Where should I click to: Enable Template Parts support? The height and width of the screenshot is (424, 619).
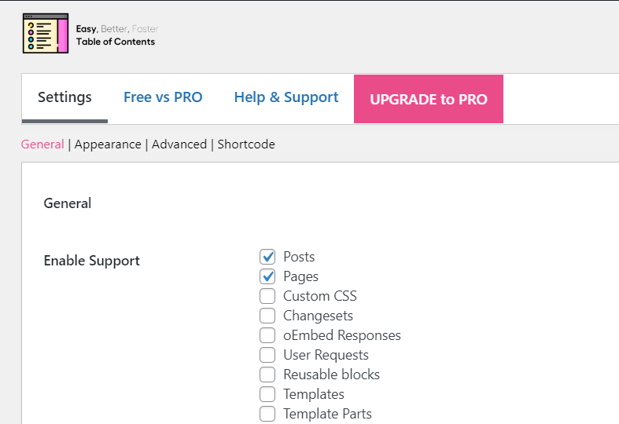[x=267, y=414]
